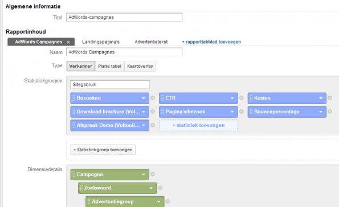Grab the drag handle on Download brochure
The width and height of the screenshot is (339, 207).
[x=73, y=111]
